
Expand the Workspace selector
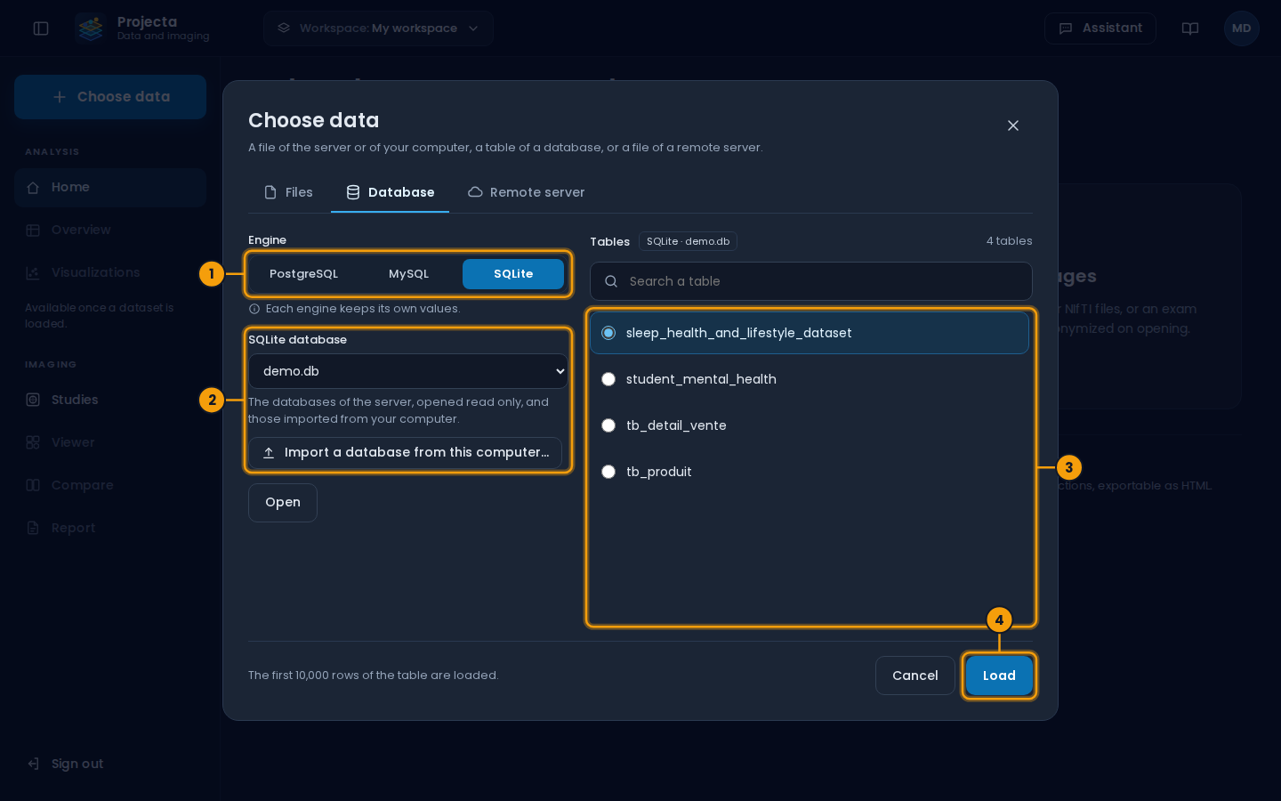point(378,28)
